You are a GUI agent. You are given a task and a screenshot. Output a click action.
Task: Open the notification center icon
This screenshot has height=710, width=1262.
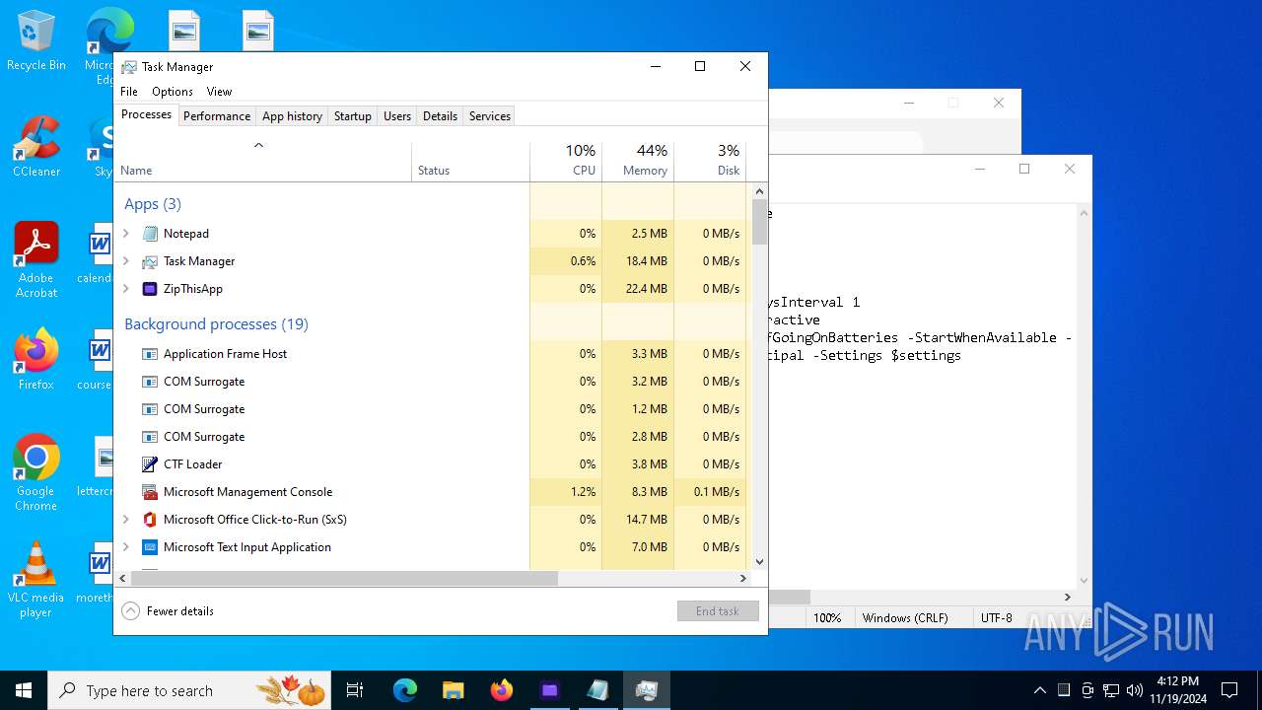pos(1229,690)
